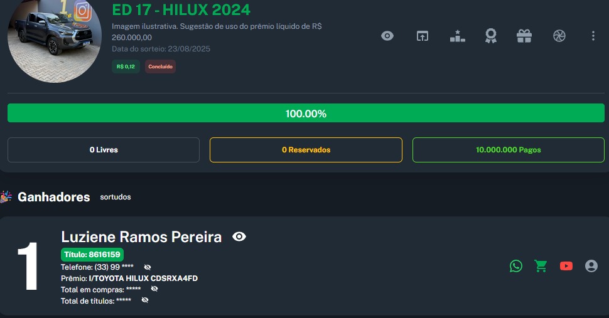The image size is (609, 318).
Task: Click the award ribbon medal icon
Action: coord(491,36)
